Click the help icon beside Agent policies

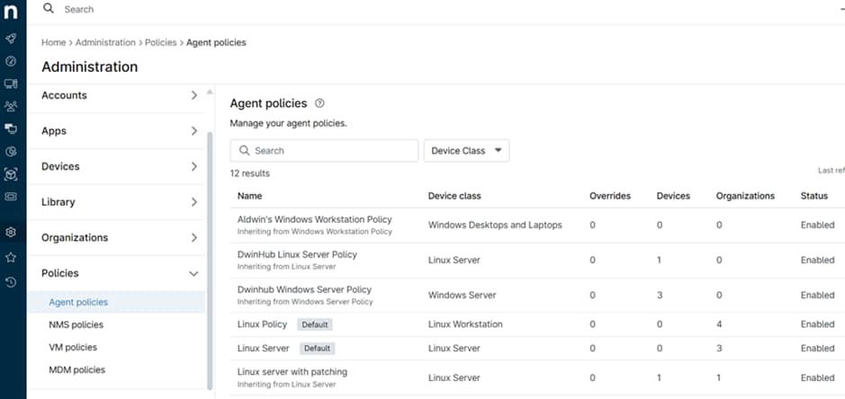pos(319,103)
